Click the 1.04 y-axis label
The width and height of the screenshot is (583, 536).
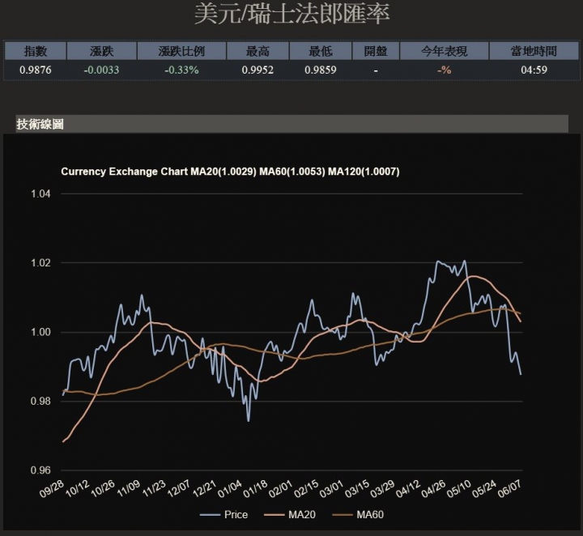[x=40, y=194]
